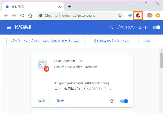Bookmark this page with the star icon
163x113 pixels.
tap(120, 15)
